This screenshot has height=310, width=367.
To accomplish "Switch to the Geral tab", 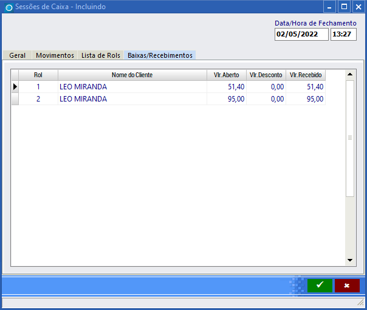I will 17,55.
